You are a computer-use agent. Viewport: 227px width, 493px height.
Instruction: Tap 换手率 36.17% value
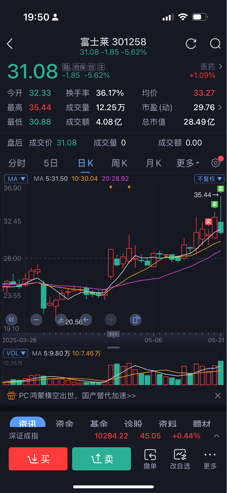click(x=110, y=93)
